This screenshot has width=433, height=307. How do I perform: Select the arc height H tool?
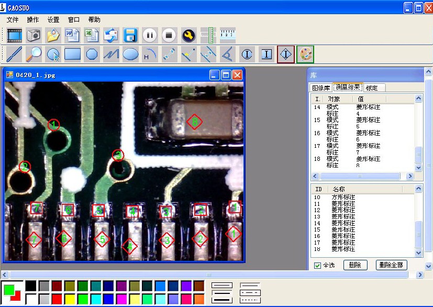[x=150, y=54]
